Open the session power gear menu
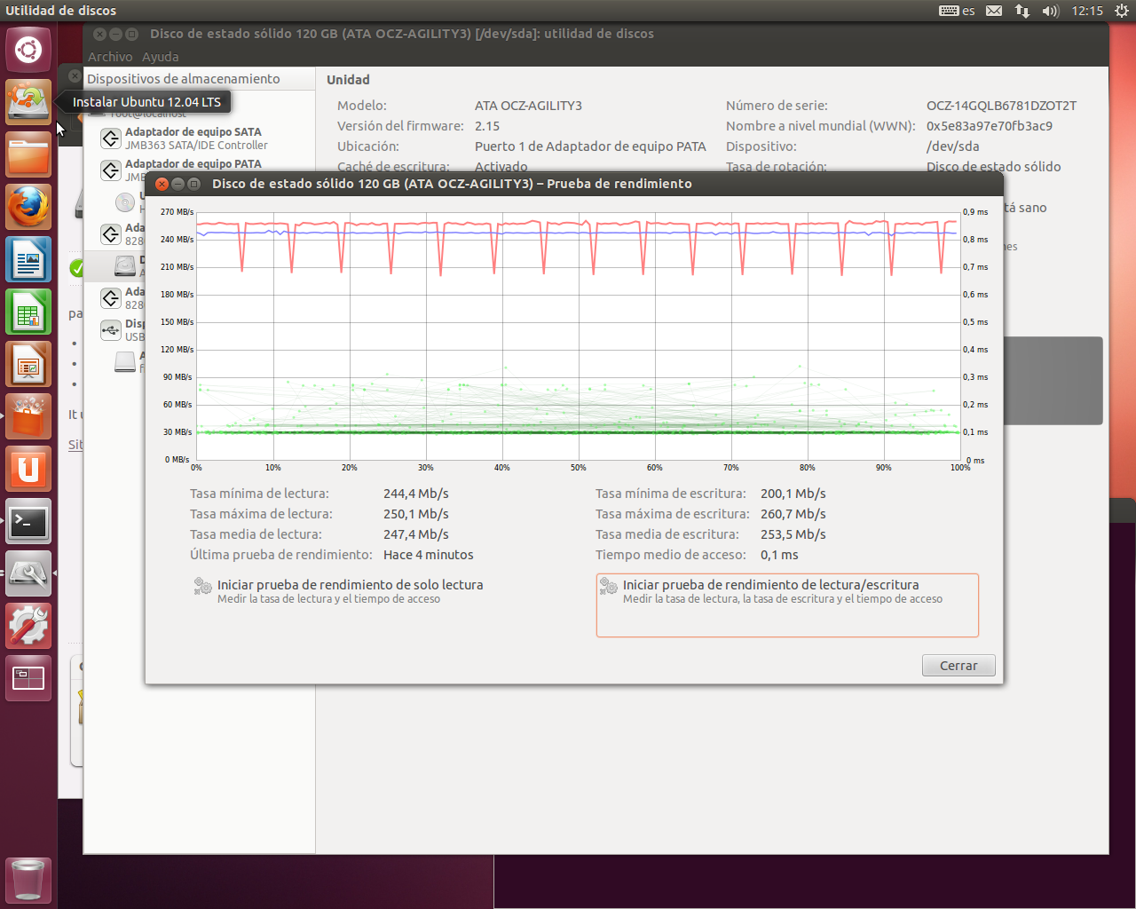This screenshot has height=909, width=1136. 1121,11
